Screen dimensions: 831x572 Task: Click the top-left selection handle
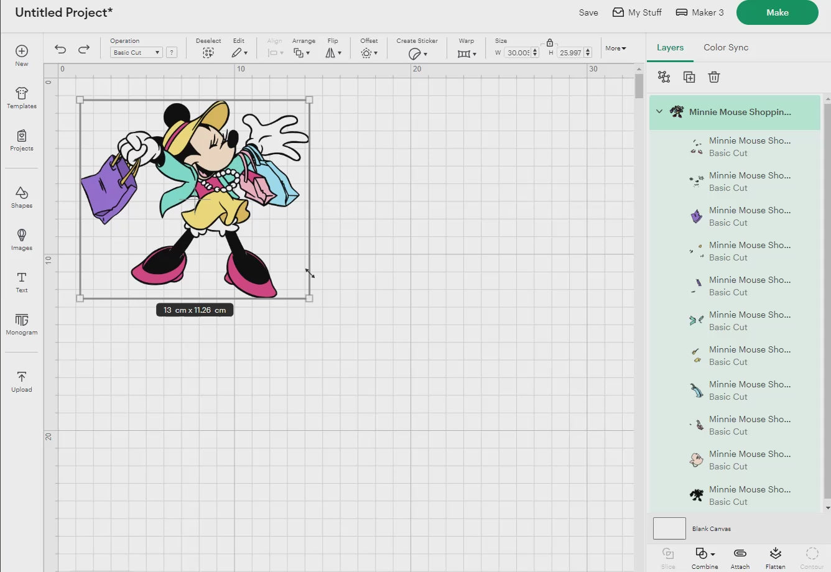click(80, 99)
